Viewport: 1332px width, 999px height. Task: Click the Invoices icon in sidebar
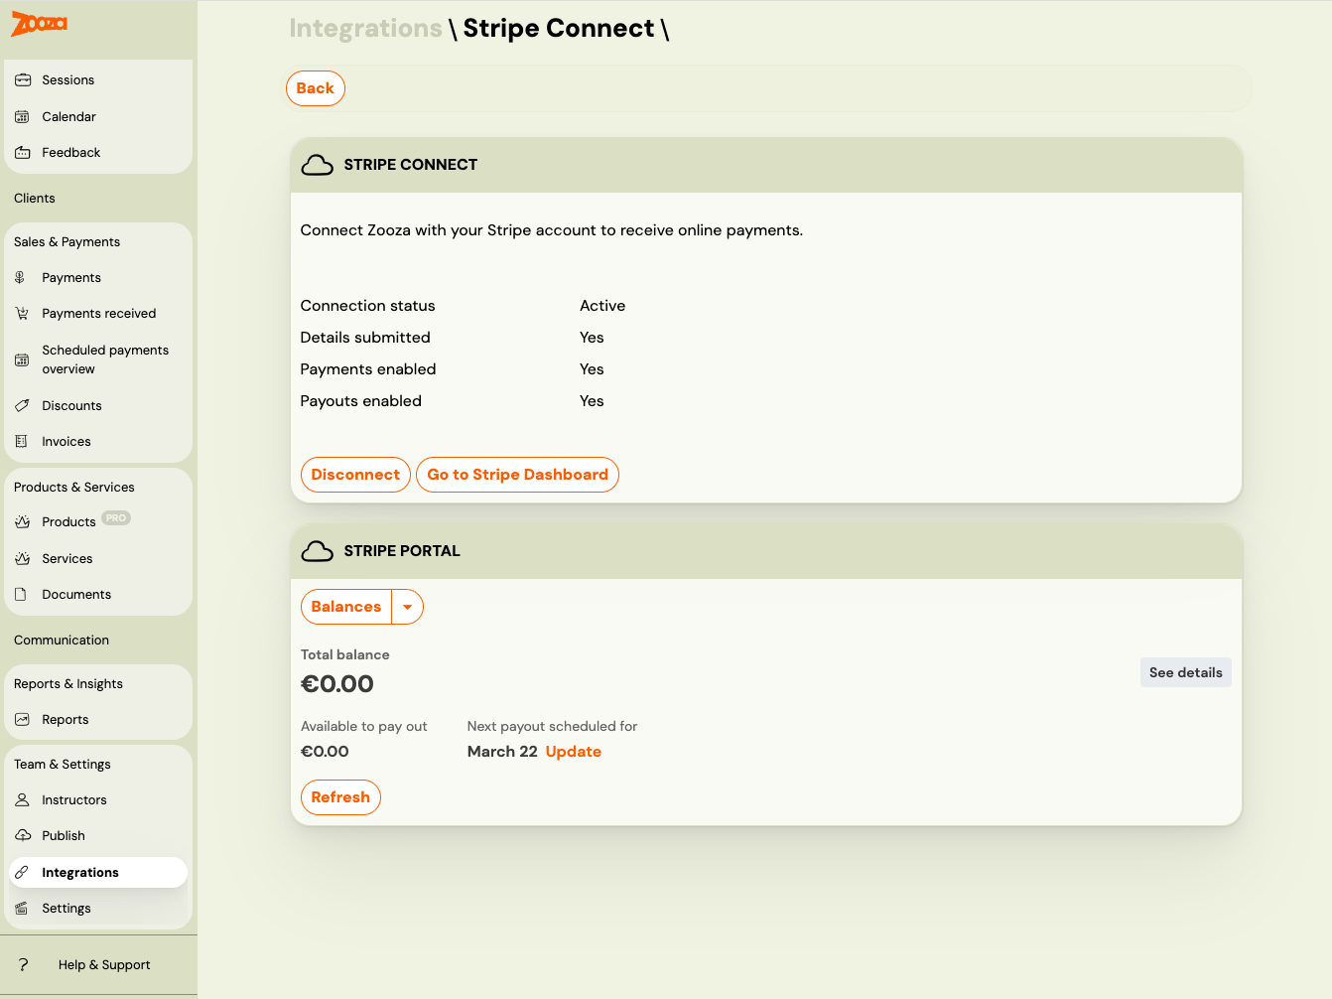point(22,442)
